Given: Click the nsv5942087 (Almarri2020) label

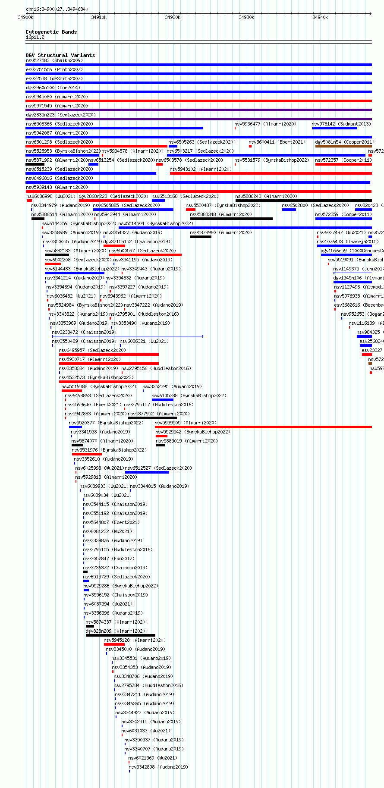Looking at the screenshot, I should coord(57,133).
